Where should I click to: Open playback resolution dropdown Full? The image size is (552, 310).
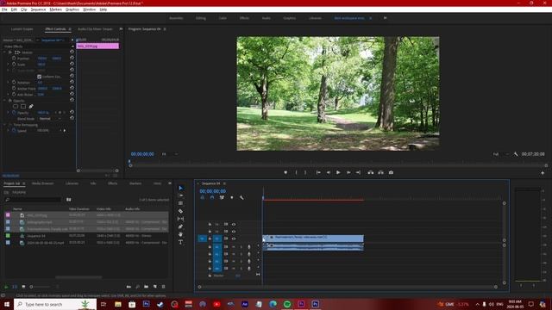tap(500, 154)
